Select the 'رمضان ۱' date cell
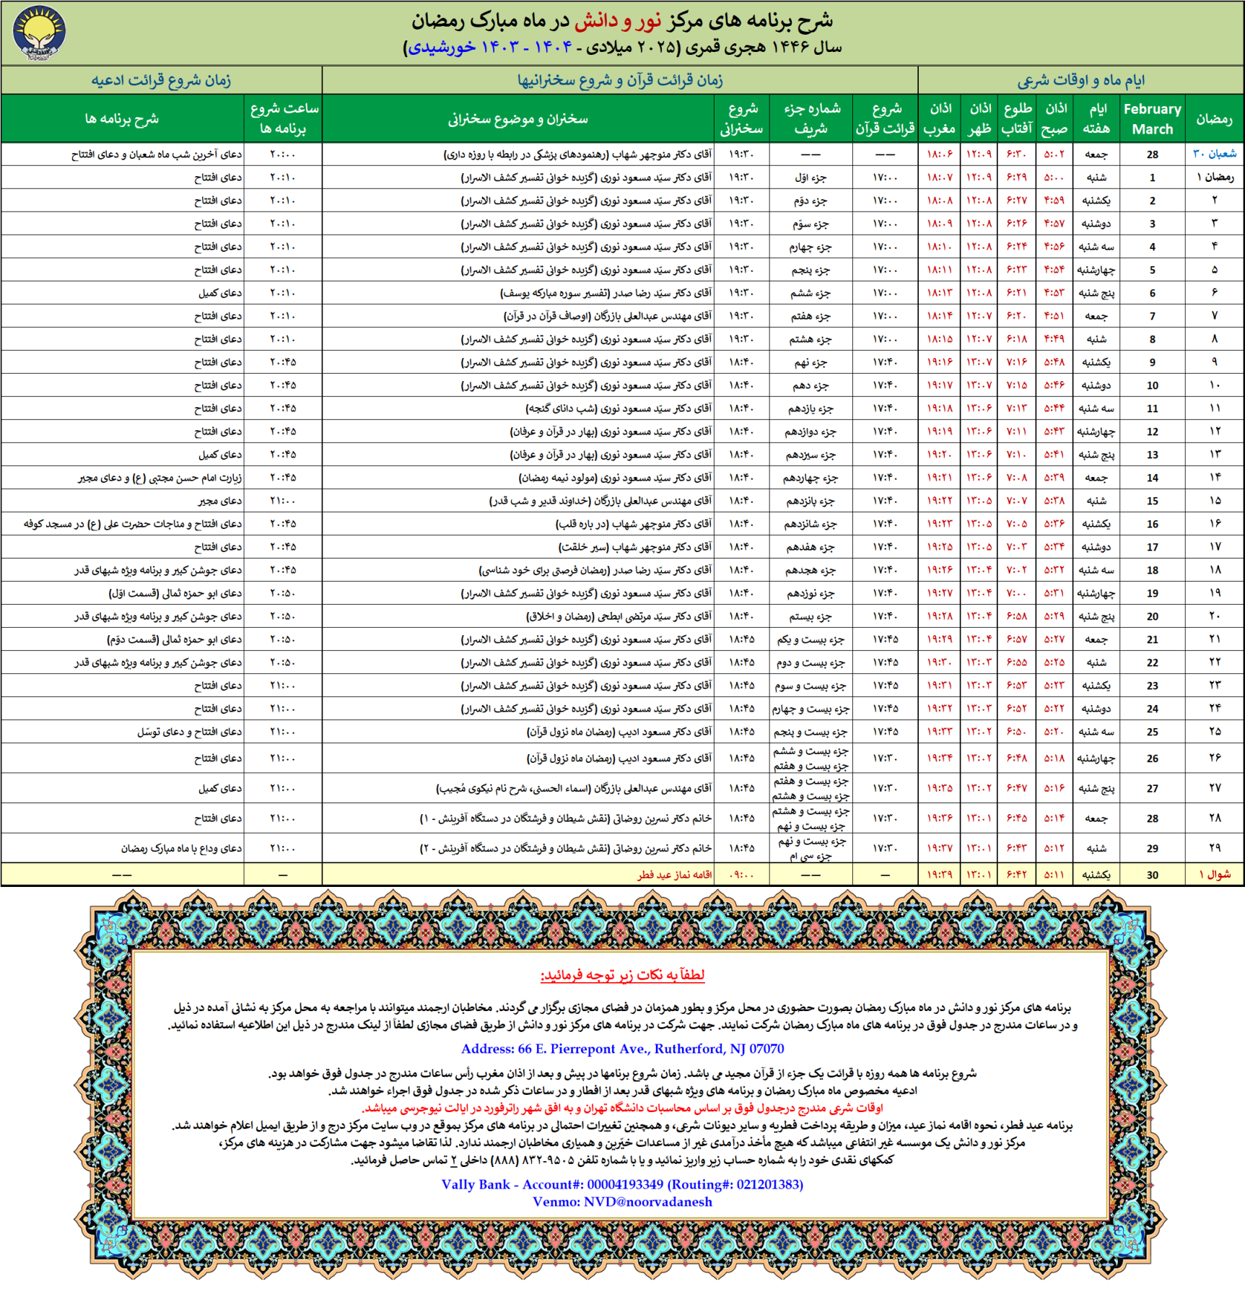This screenshot has width=1245, height=1294. point(1215,177)
